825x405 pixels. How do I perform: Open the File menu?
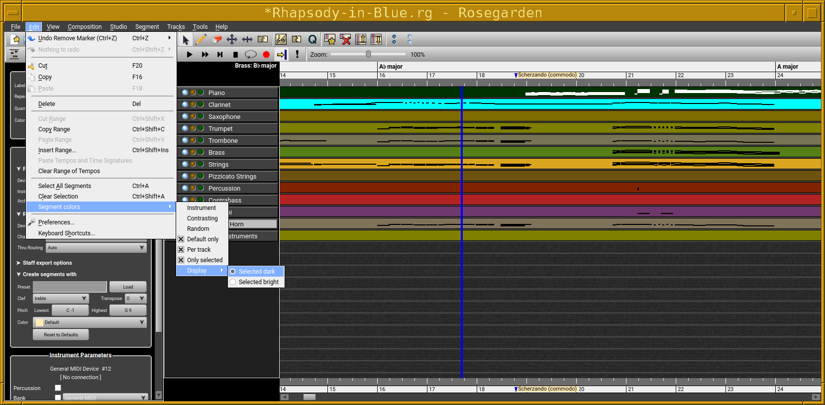pos(15,27)
